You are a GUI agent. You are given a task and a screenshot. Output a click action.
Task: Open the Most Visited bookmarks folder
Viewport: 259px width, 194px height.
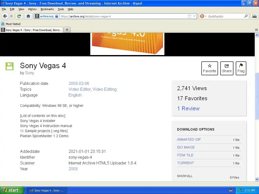[11, 24]
